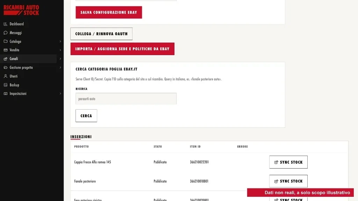Click the Gestione progetto folder icon
The width and height of the screenshot is (358, 201).
[x=6, y=67]
